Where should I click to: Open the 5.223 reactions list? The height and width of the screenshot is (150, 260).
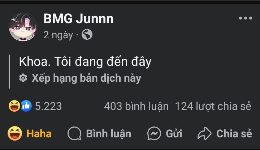tap(48, 106)
